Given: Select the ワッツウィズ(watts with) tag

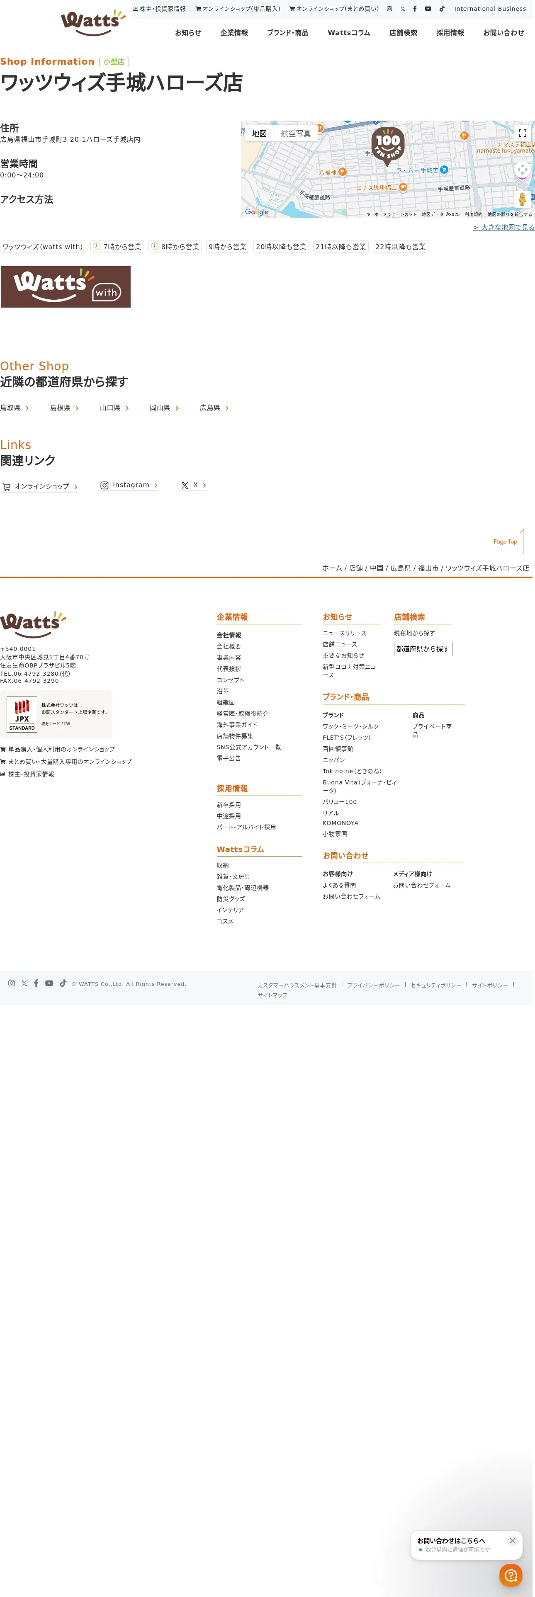Looking at the screenshot, I should pyautogui.click(x=43, y=246).
